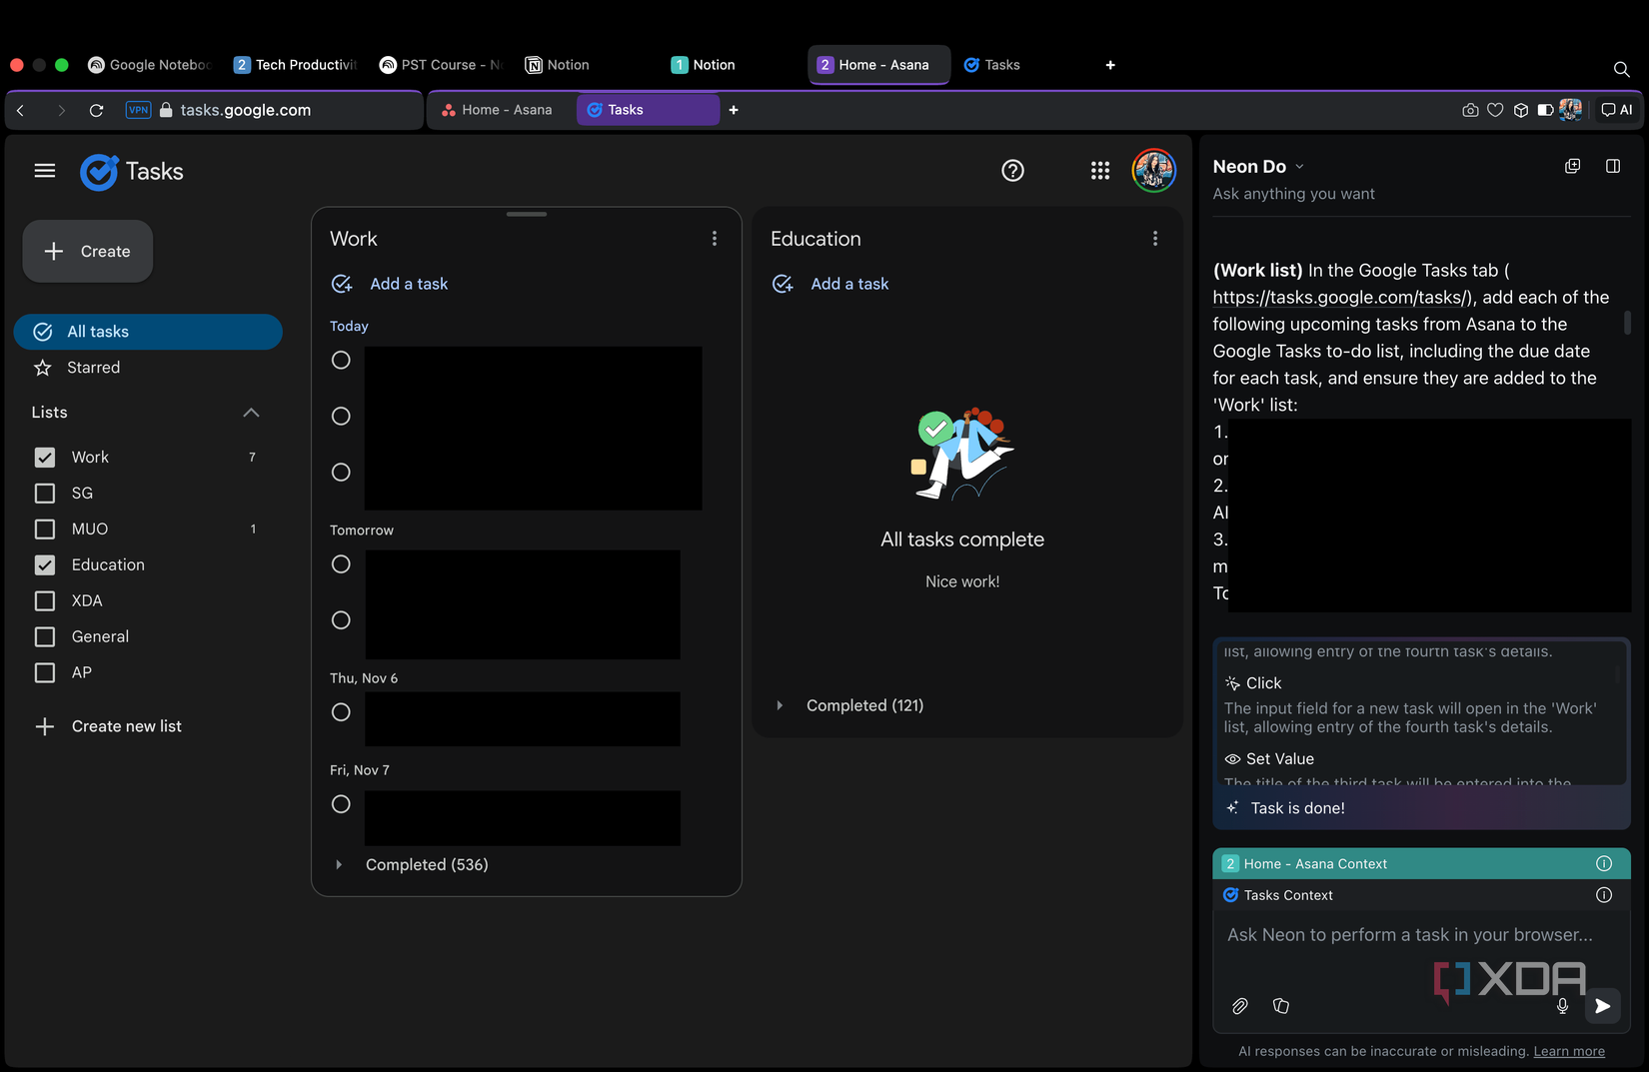Click Add a task in Work list

coord(390,284)
